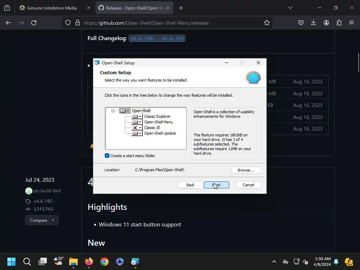Close the Genuine Installation Media tab
The width and height of the screenshot is (360, 270).
click(88, 8)
